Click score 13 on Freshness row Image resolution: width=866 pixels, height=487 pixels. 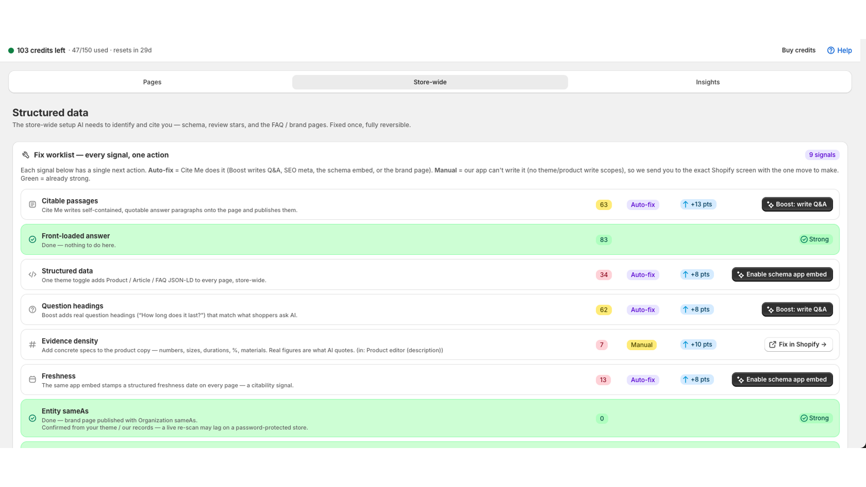pyautogui.click(x=603, y=380)
